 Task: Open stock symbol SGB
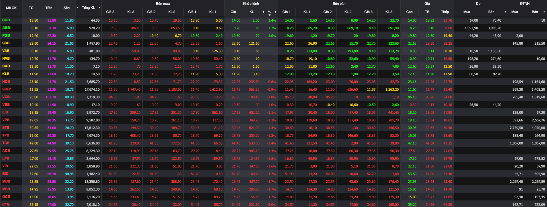coord(6,20)
